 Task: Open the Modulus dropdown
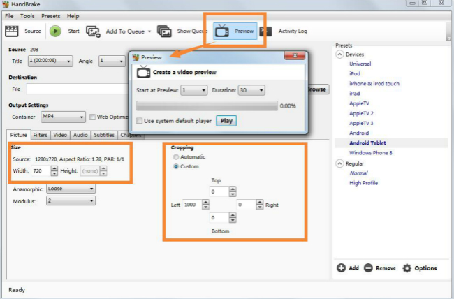[71, 200]
